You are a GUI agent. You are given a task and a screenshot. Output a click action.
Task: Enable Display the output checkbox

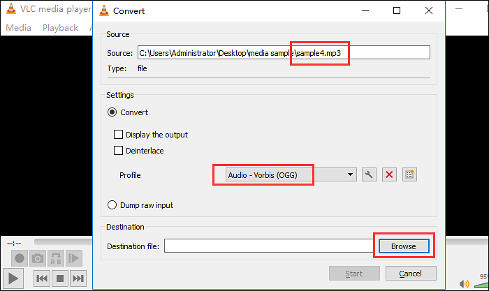click(x=118, y=135)
